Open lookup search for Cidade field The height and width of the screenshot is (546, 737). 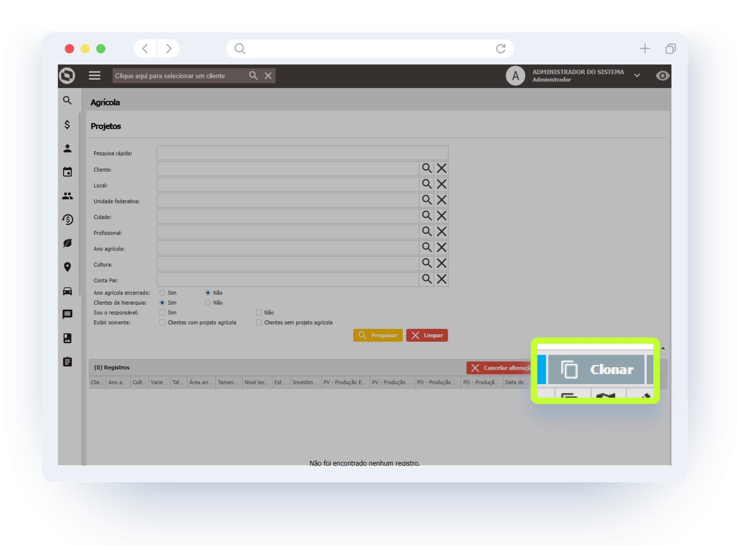click(427, 216)
